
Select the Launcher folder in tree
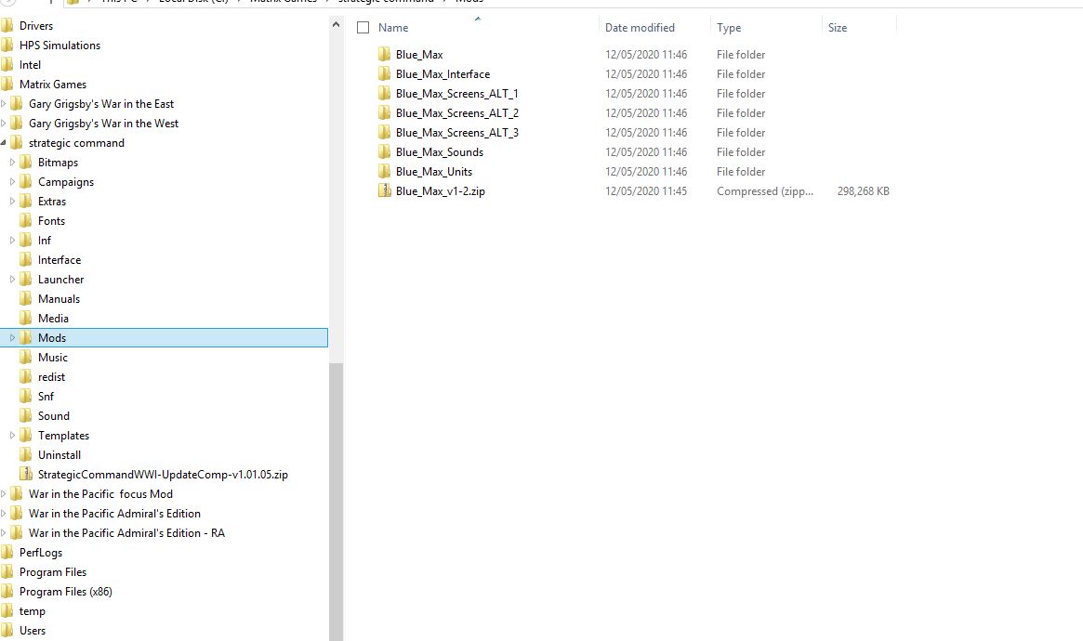pos(60,280)
